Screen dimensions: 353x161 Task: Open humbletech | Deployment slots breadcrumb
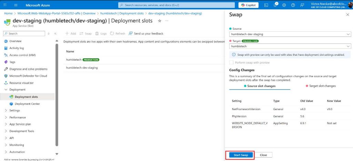(x=122, y=13)
